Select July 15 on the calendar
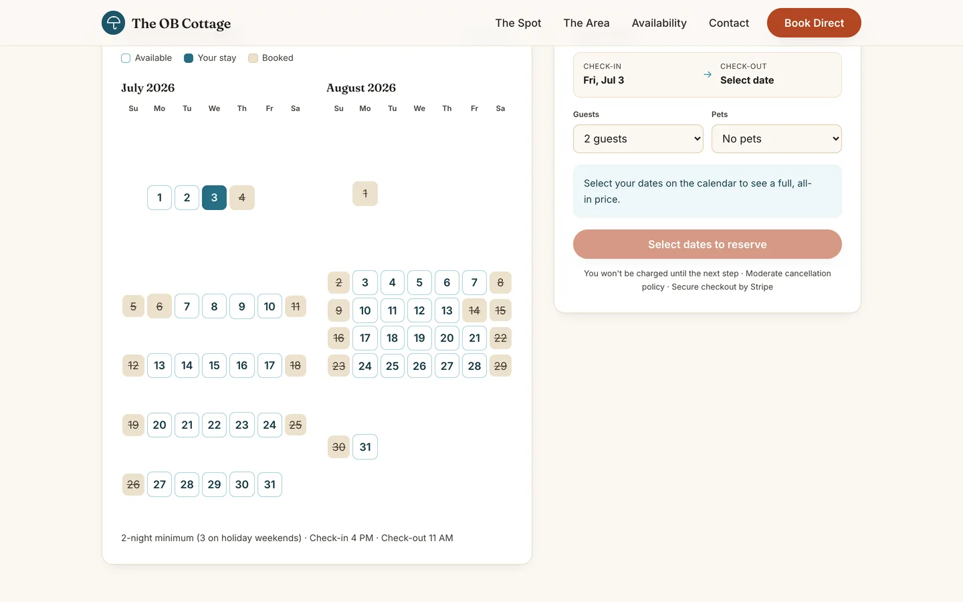The image size is (963, 602). click(x=214, y=365)
